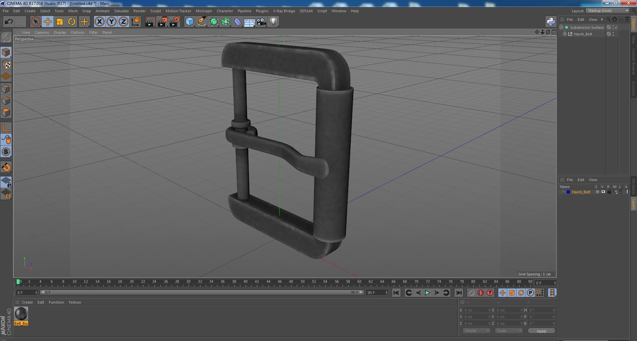Add a Floor environment object
Screen dimensions: 637x341
249,22
